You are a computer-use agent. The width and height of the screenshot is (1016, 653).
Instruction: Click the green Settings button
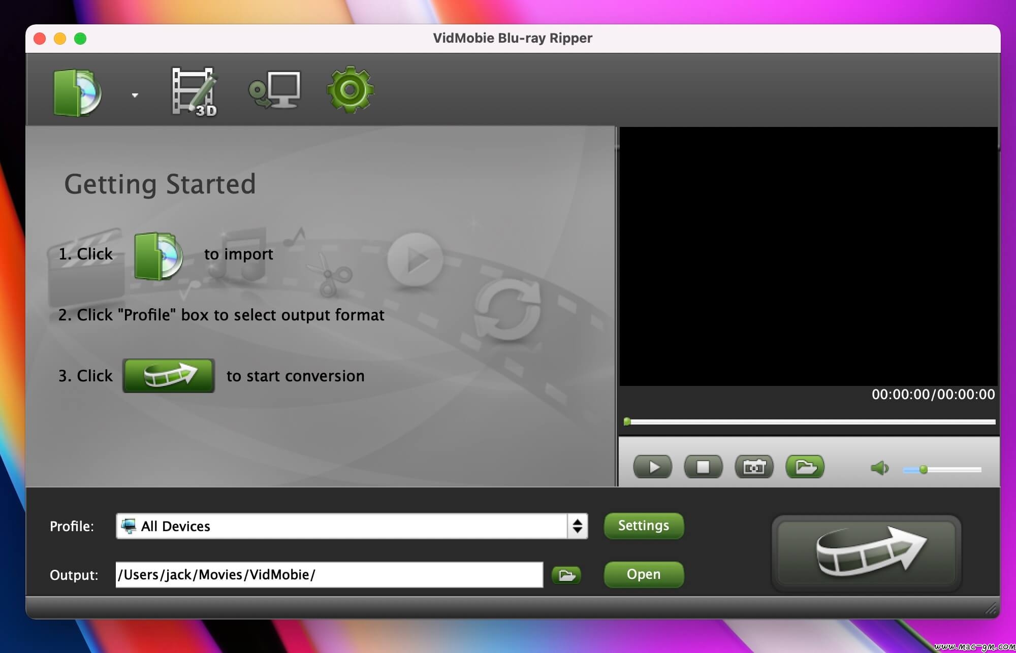[x=644, y=526]
